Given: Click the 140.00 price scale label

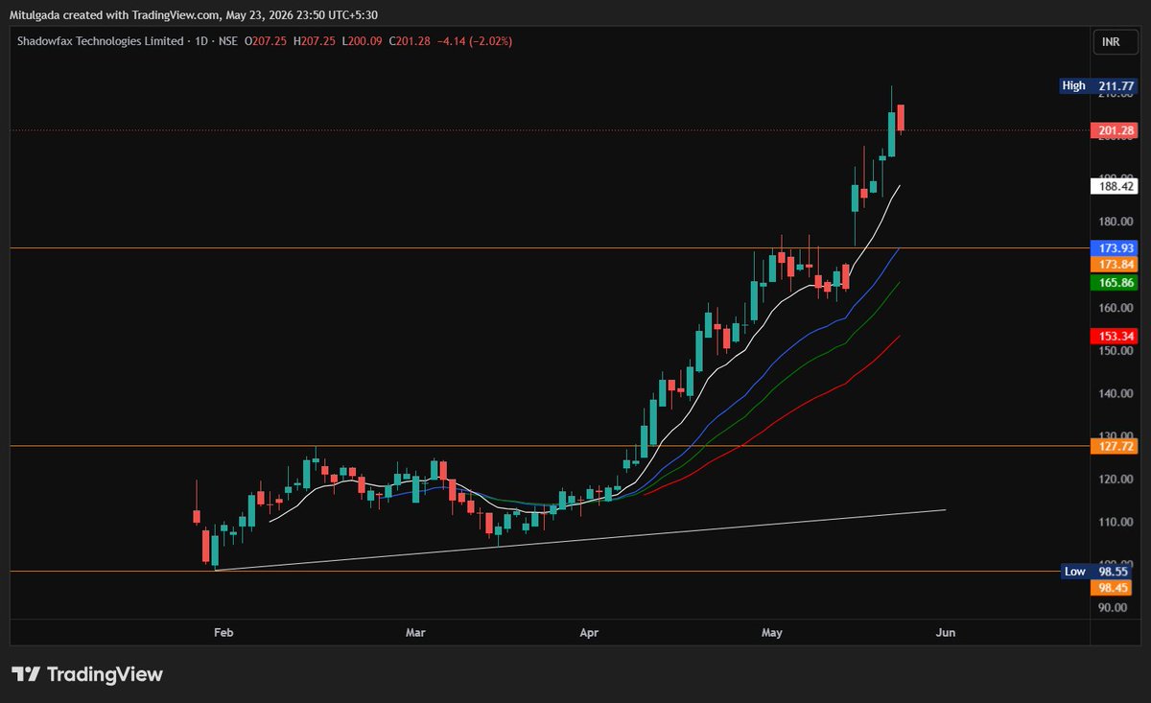Looking at the screenshot, I should click(x=1116, y=393).
